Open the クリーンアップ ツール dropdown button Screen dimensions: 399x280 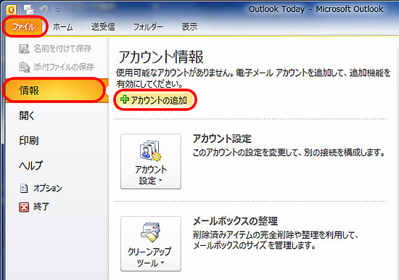click(x=151, y=244)
